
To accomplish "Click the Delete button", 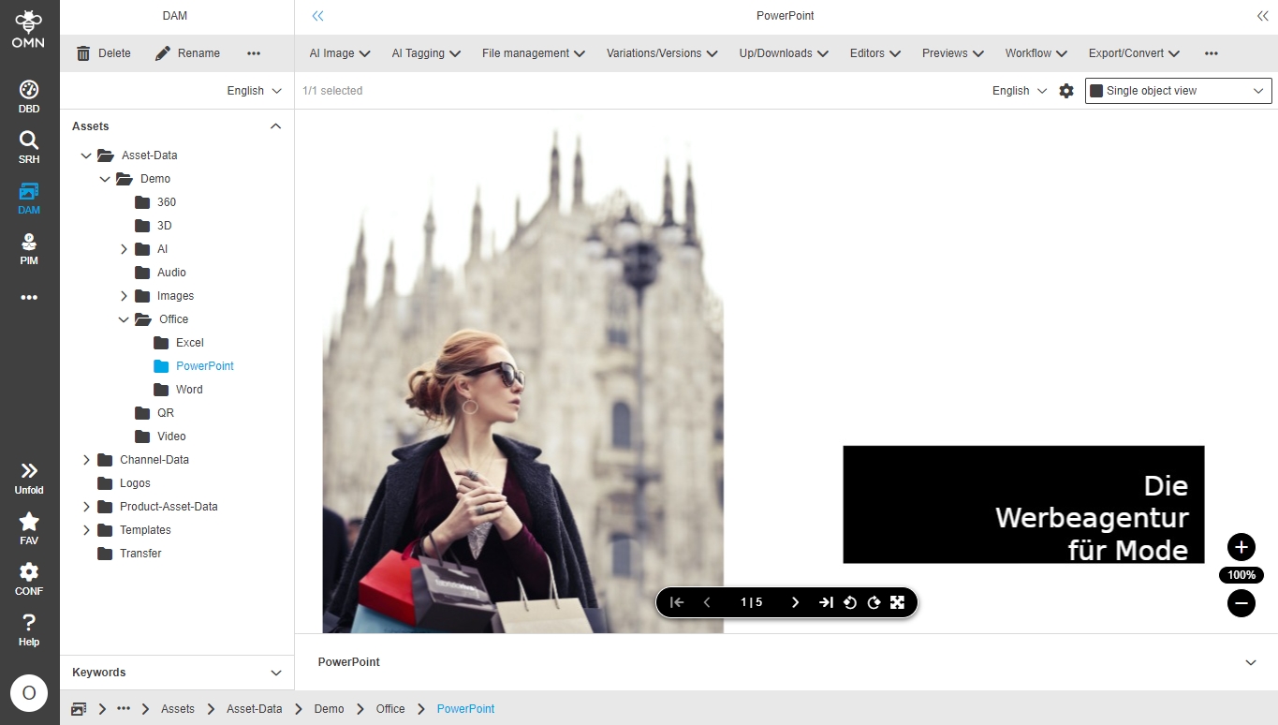I will 104,53.
